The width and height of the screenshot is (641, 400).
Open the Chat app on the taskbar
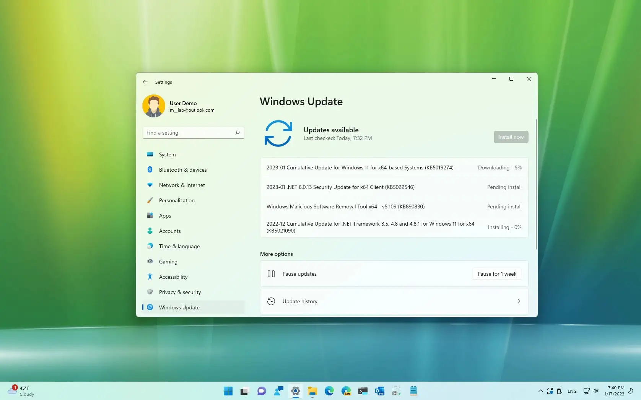pos(262,391)
